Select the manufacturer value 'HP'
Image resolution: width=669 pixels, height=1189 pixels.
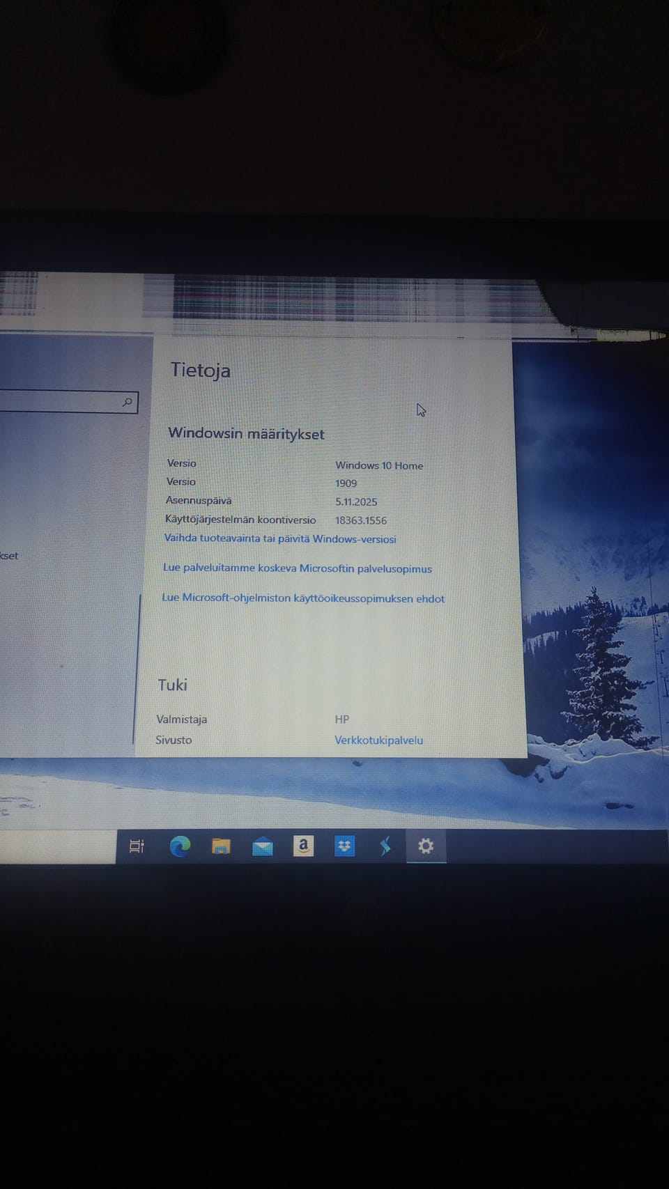pyautogui.click(x=341, y=720)
